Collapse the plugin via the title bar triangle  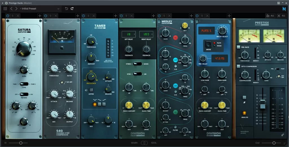(x=2, y=3)
